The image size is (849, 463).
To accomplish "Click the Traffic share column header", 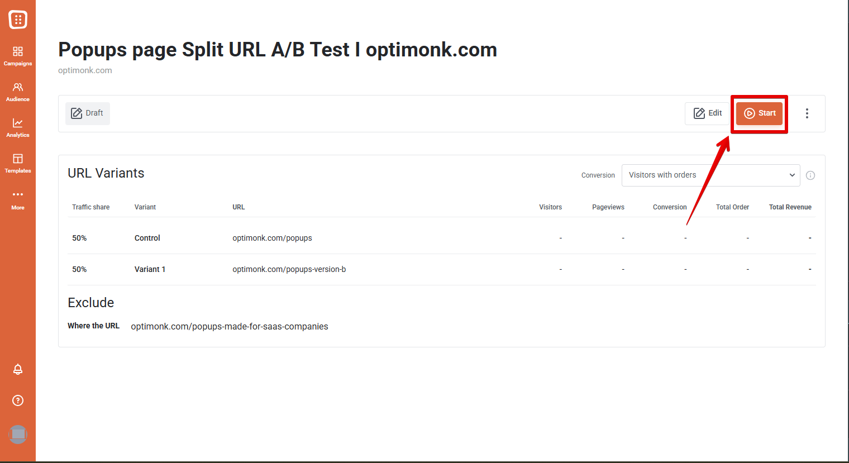I will [x=91, y=207].
